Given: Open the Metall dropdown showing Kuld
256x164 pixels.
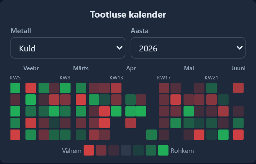Looking at the screenshot, I should pyautogui.click(x=68, y=48).
